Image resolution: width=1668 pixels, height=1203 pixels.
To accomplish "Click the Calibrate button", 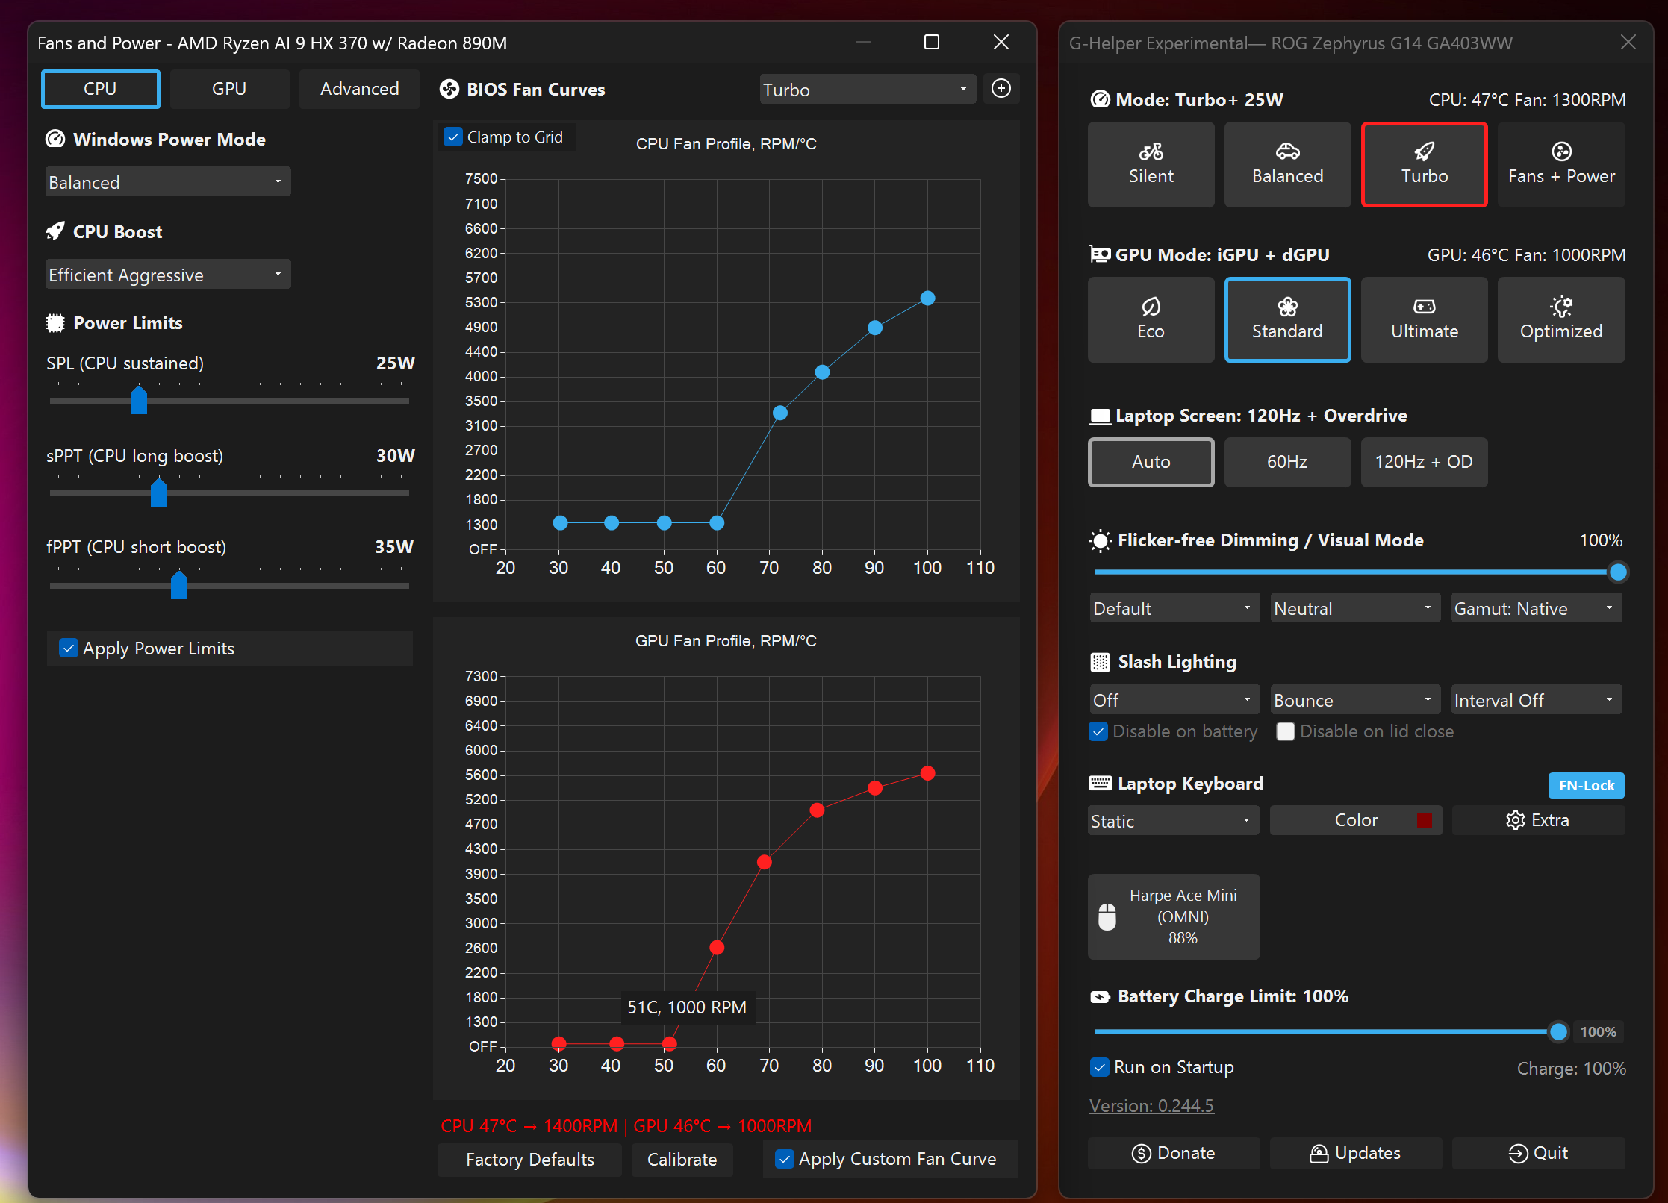I will point(682,1159).
